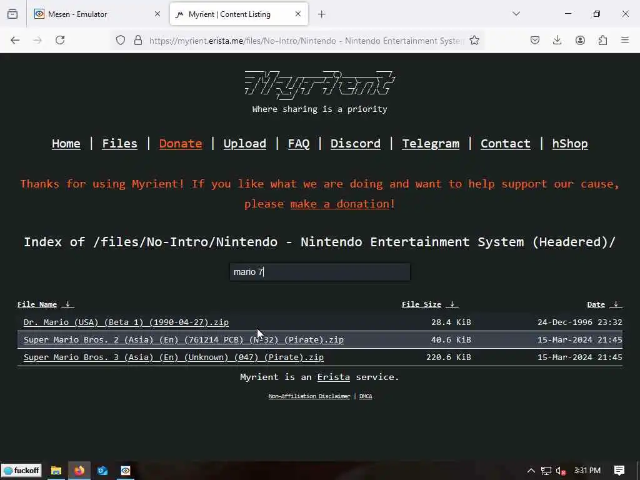
Task: Open File Explorer from the taskbar
Action: pos(56,471)
